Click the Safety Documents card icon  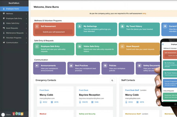(x=139, y=65)
